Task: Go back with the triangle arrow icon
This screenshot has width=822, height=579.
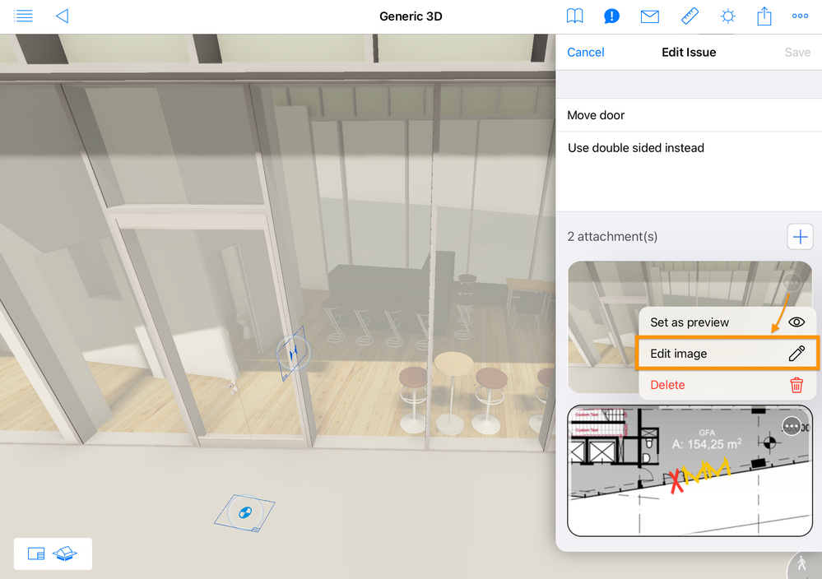Action: coord(63,16)
